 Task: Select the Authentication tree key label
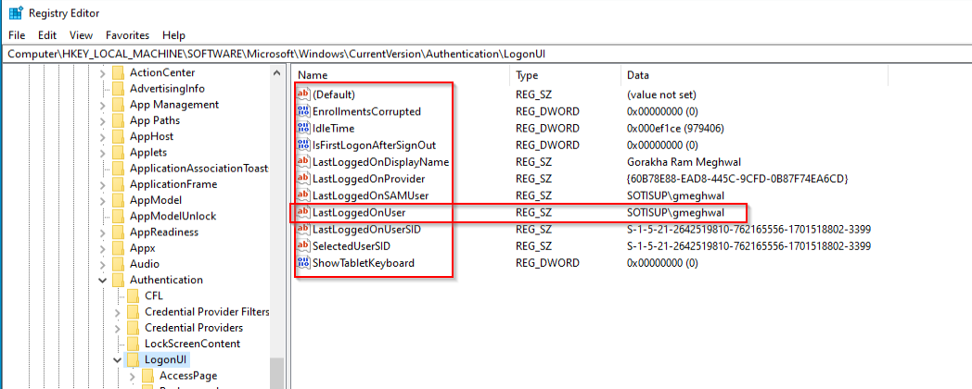click(166, 280)
